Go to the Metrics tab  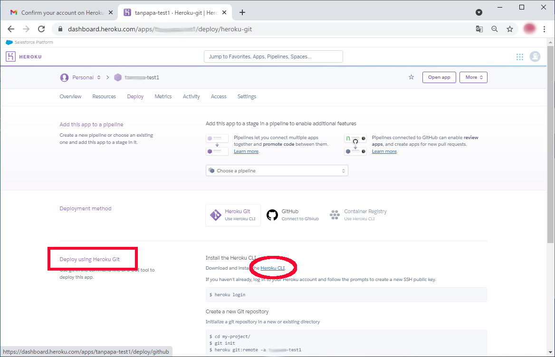pyautogui.click(x=163, y=96)
